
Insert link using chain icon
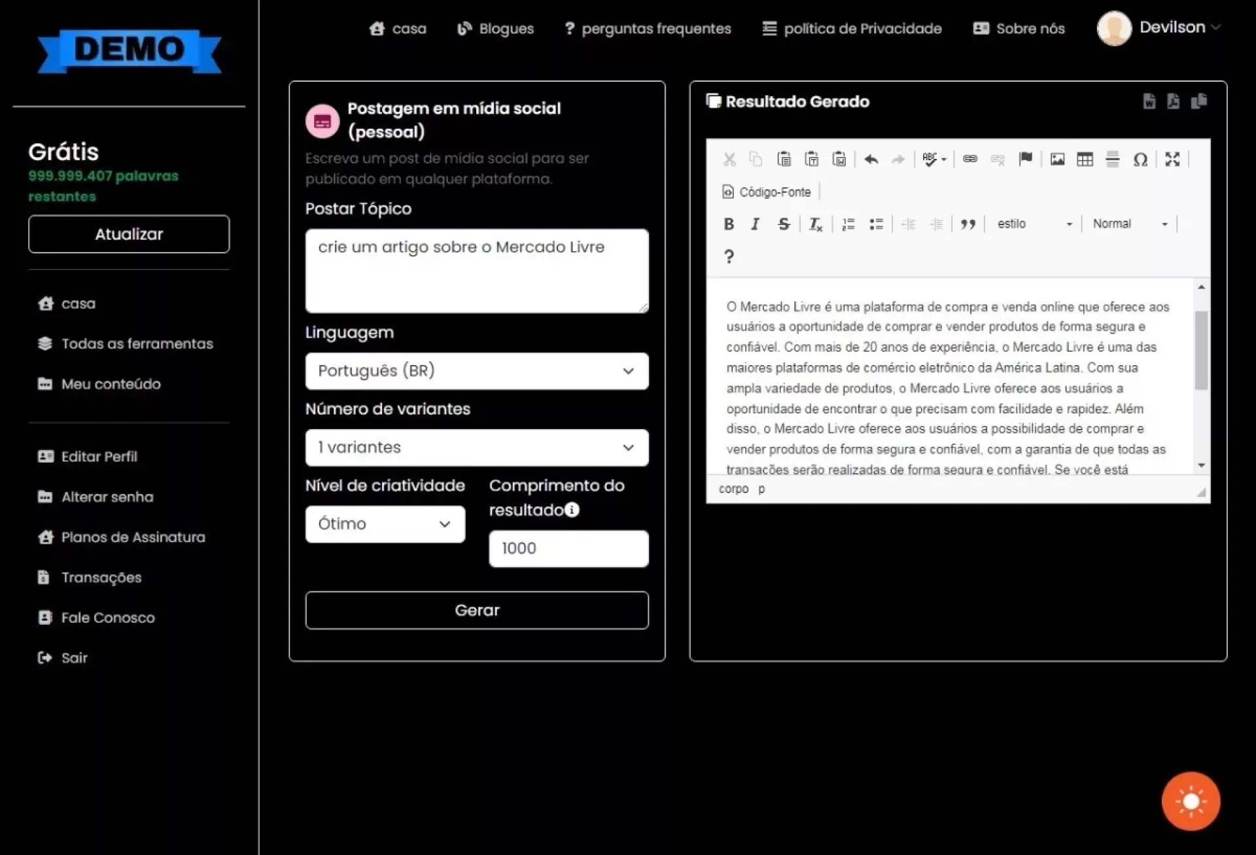tap(969, 159)
